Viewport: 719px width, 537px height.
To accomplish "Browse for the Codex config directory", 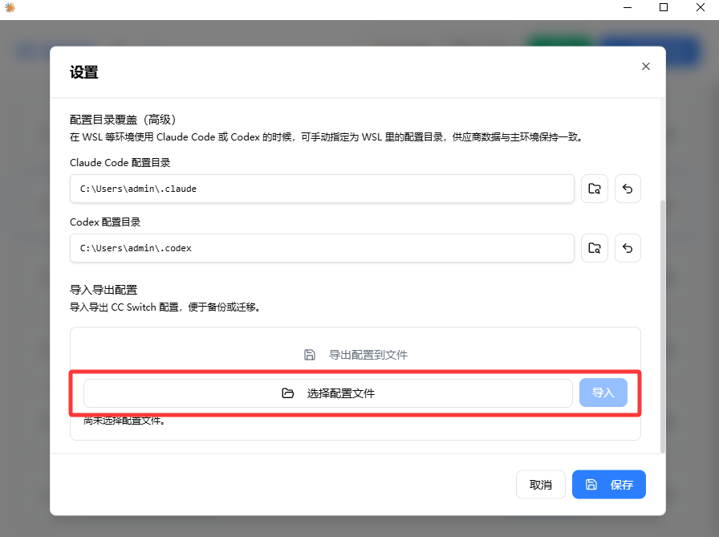I will tap(595, 248).
